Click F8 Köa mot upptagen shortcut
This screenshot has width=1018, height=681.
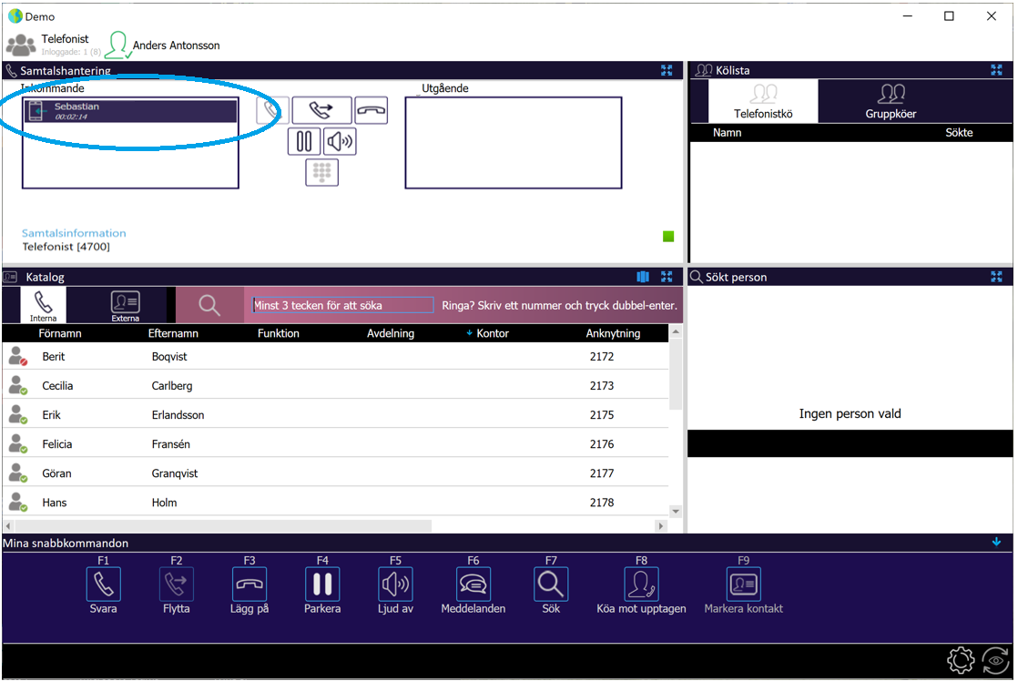point(641,584)
